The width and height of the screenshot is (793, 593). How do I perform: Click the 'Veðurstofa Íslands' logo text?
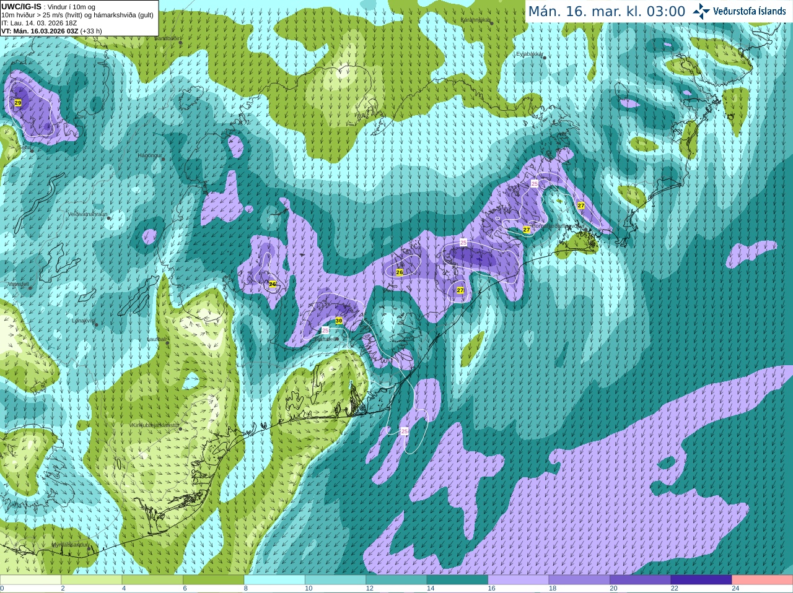[750, 11]
